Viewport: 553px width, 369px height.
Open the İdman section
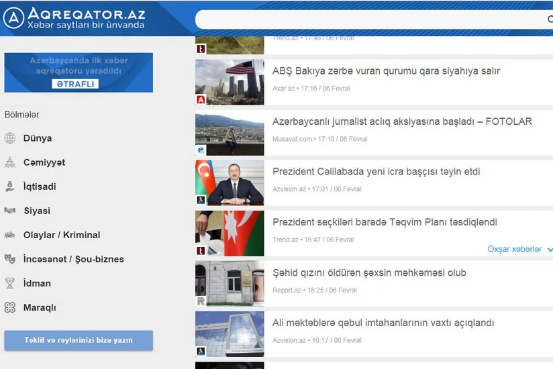coord(37,283)
